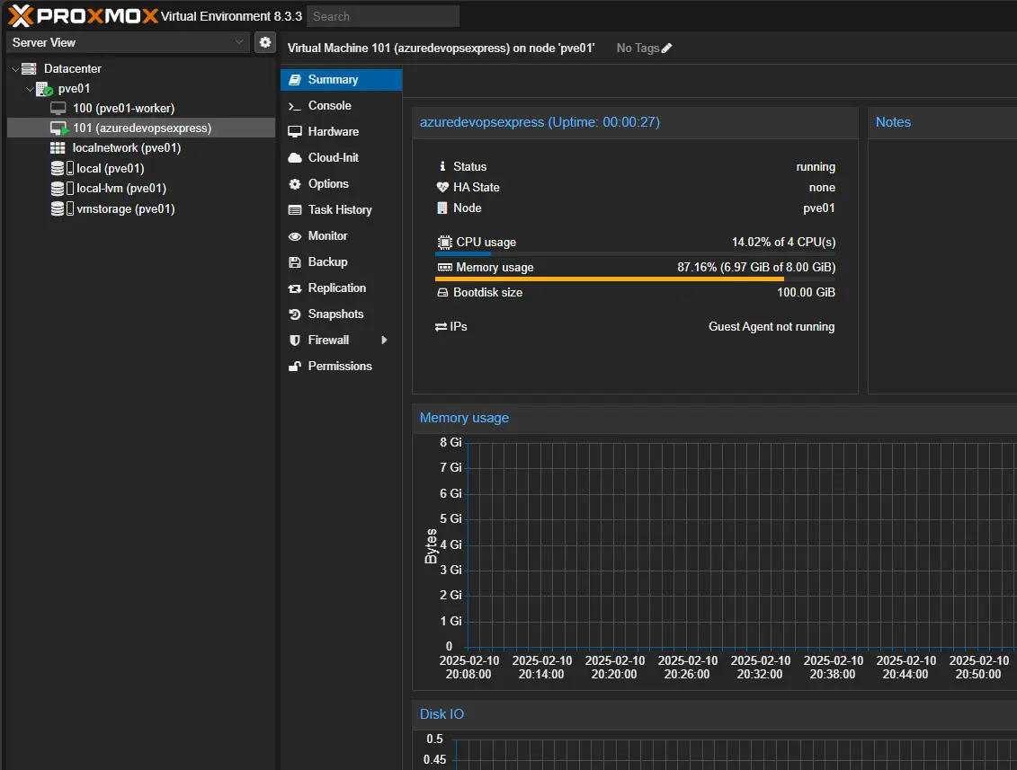1017x770 pixels.
Task: Select local-lvm (pve01) in the tree
Action: pyautogui.click(x=120, y=189)
